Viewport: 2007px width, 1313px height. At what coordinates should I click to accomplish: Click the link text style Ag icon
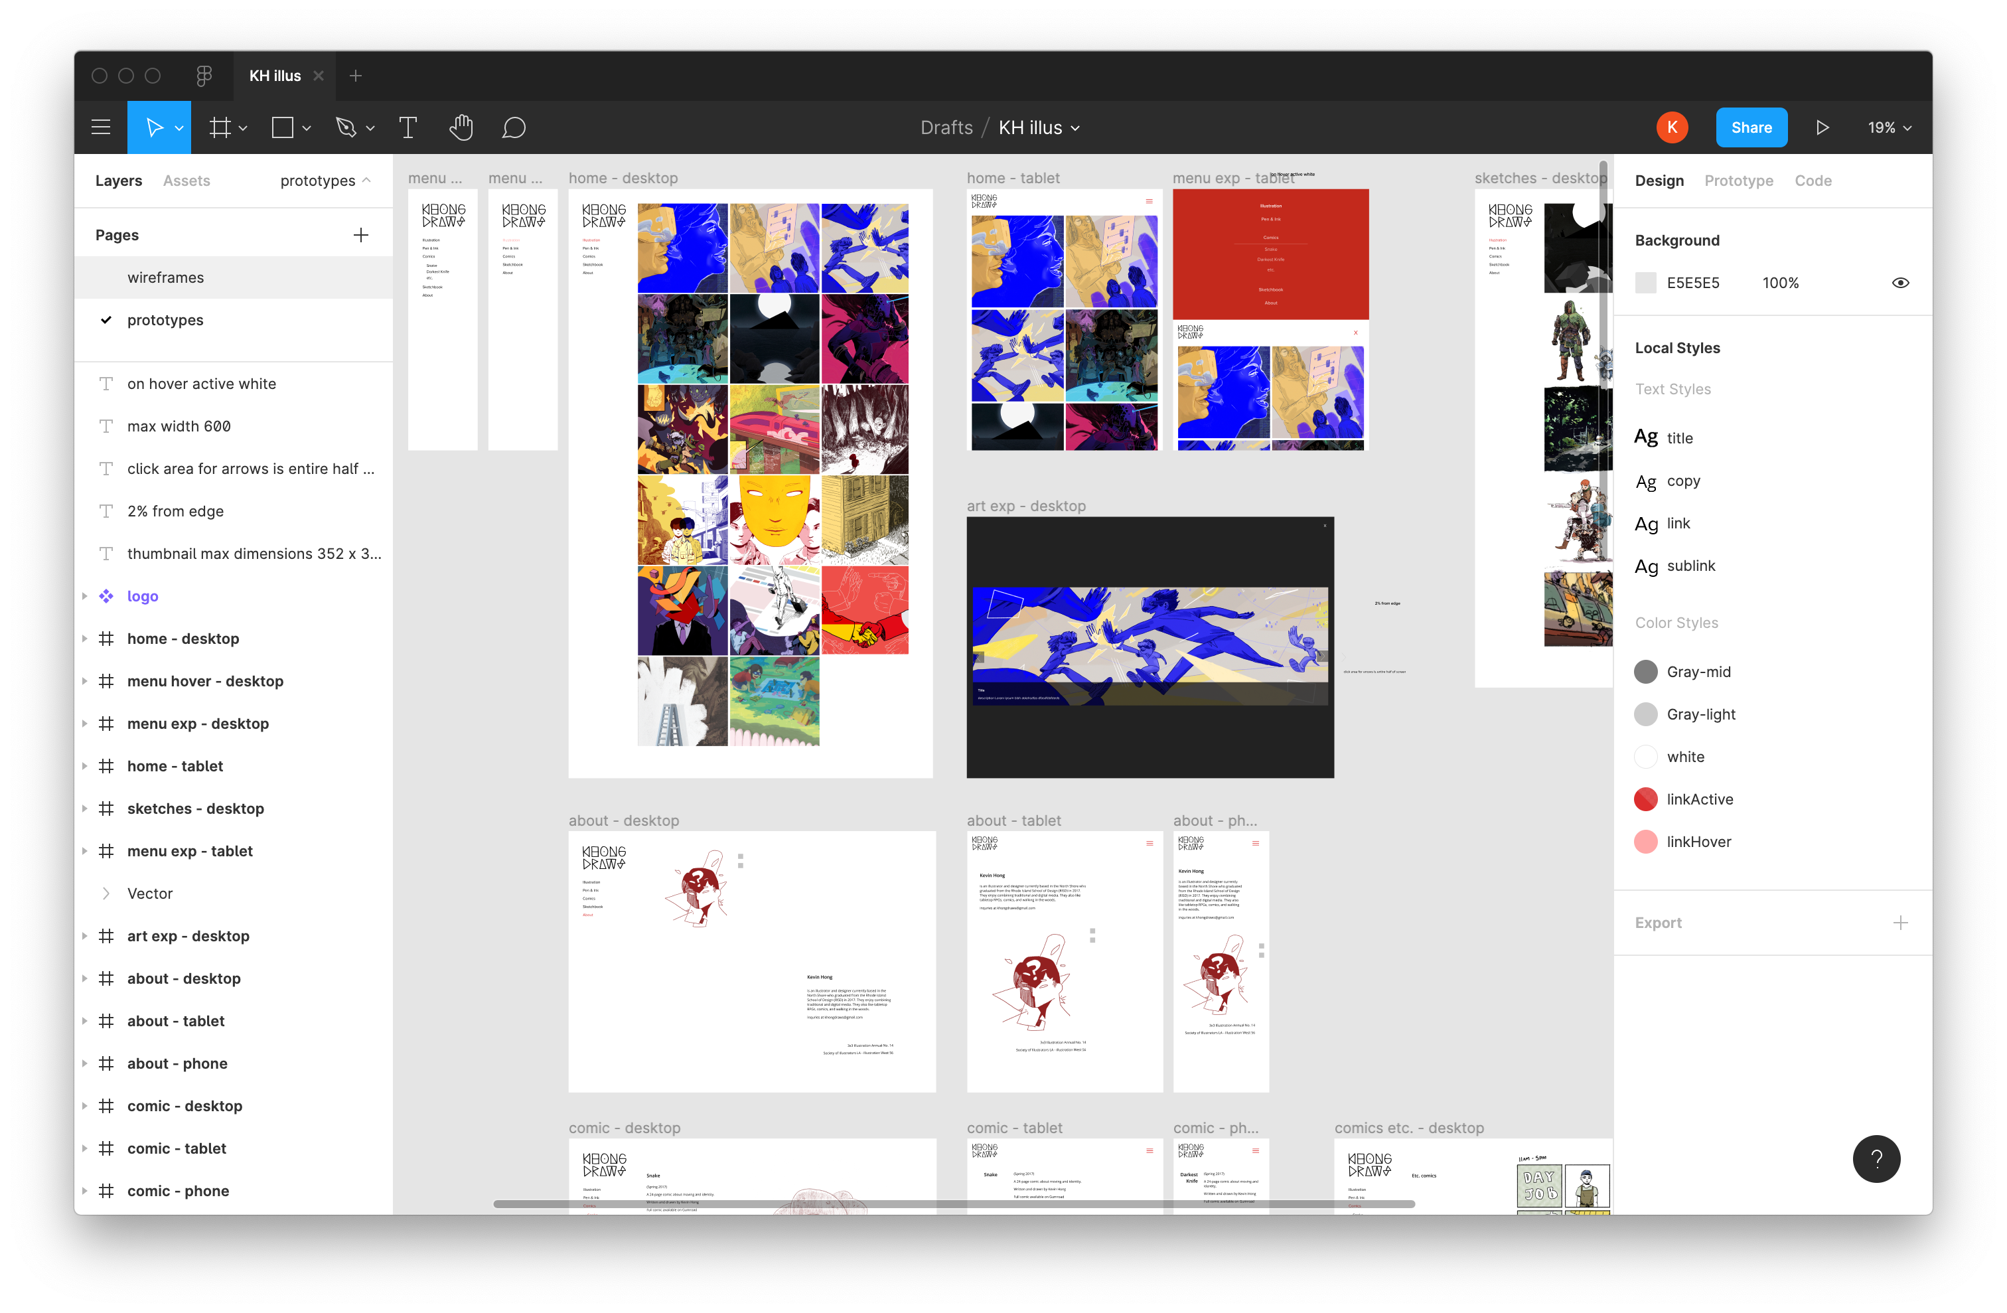tap(1646, 524)
